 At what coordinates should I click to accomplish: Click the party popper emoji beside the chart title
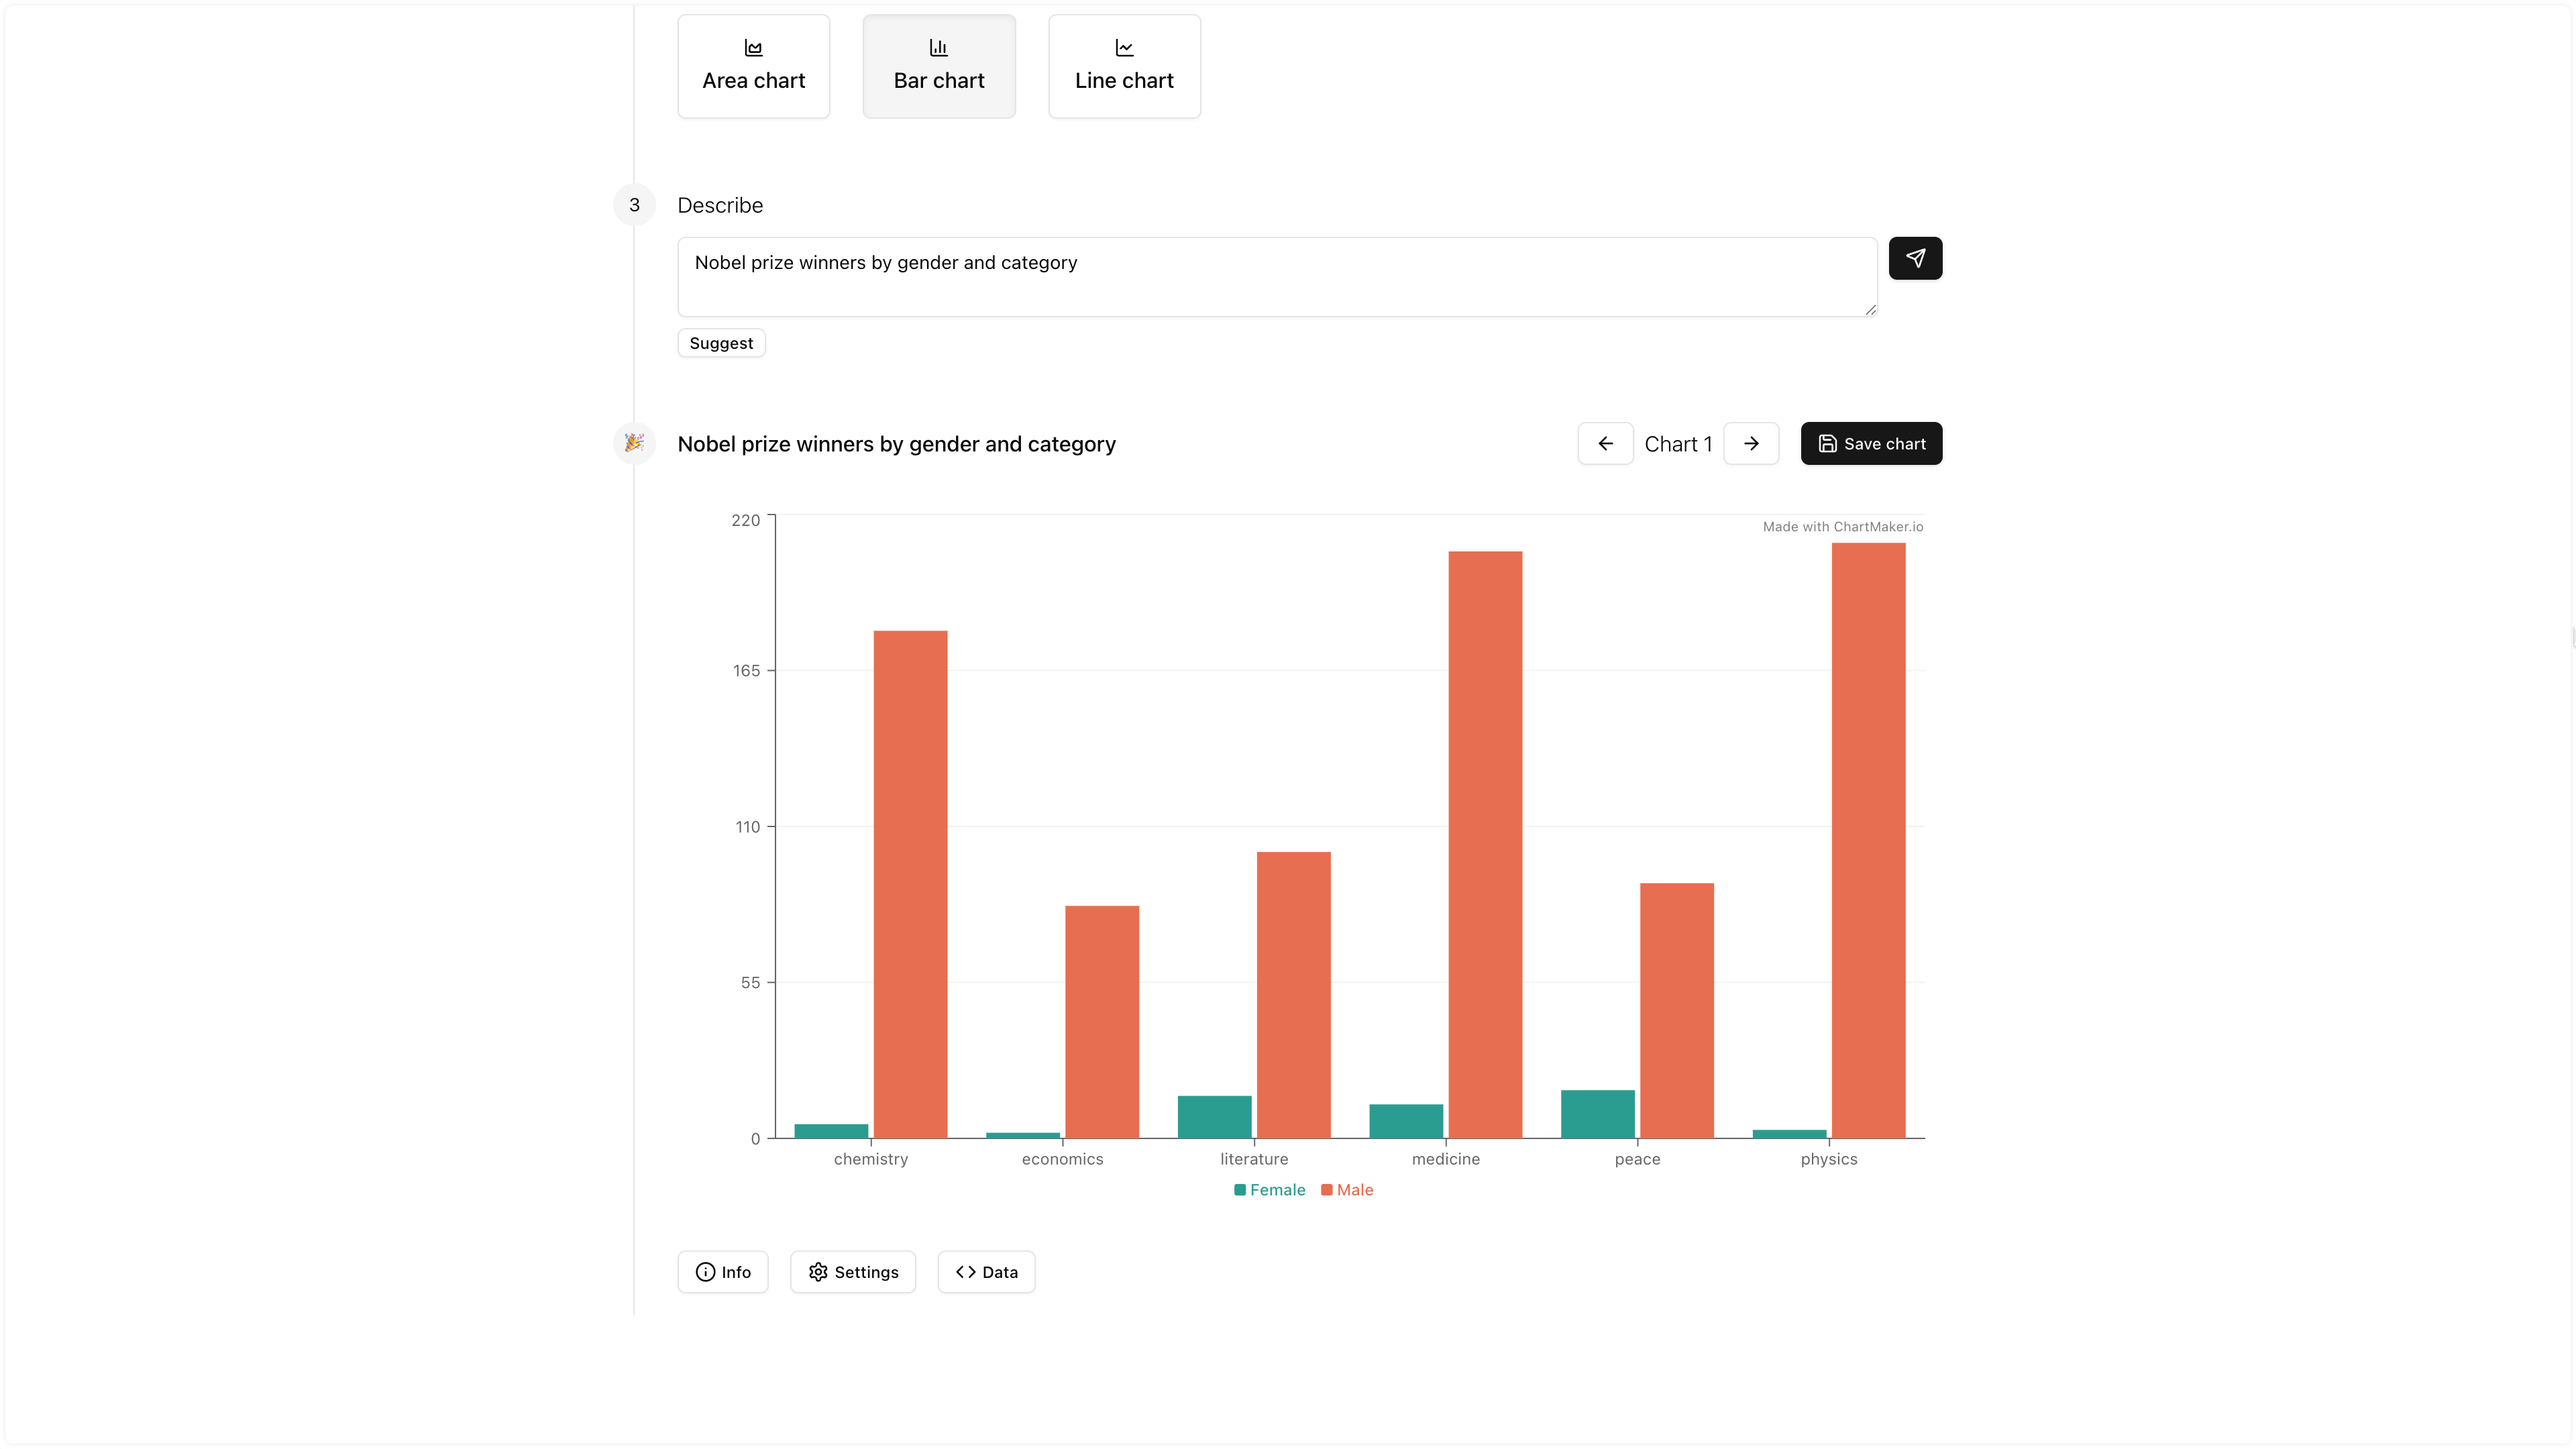pos(634,443)
